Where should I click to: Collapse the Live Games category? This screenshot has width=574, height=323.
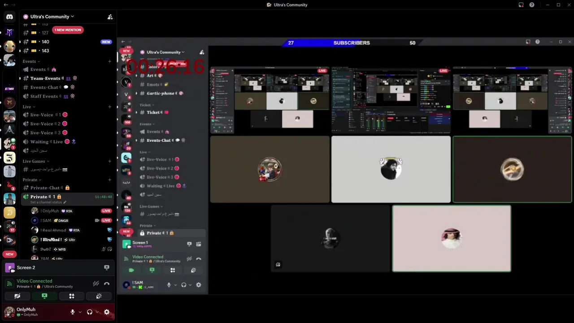(x=36, y=161)
